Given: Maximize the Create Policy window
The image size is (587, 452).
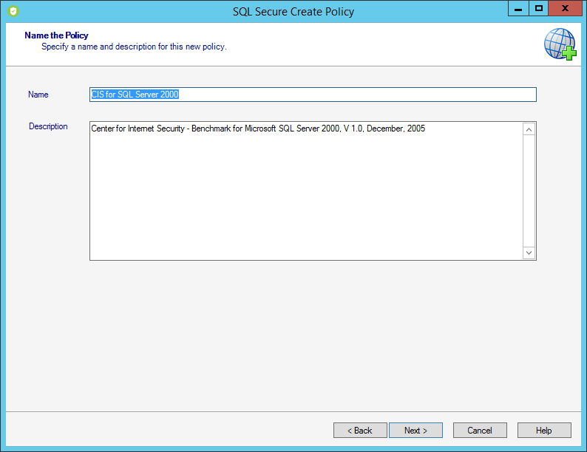Looking at the screenshot, I should point(538,8).
